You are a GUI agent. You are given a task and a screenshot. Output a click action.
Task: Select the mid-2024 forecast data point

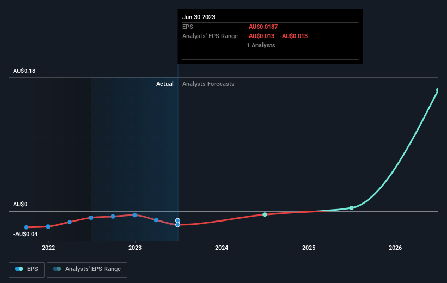pyautogui.click(x=265, y=214)
